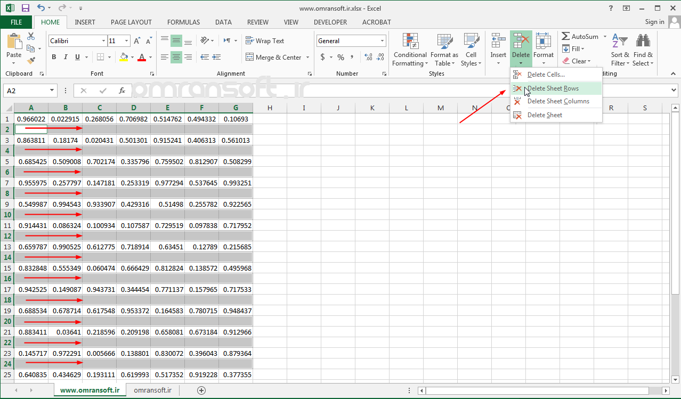Choose Delete Sheet Rows menu entry
Image resolution: width=681 pixels, height=399 pixels.
point(556,88)
